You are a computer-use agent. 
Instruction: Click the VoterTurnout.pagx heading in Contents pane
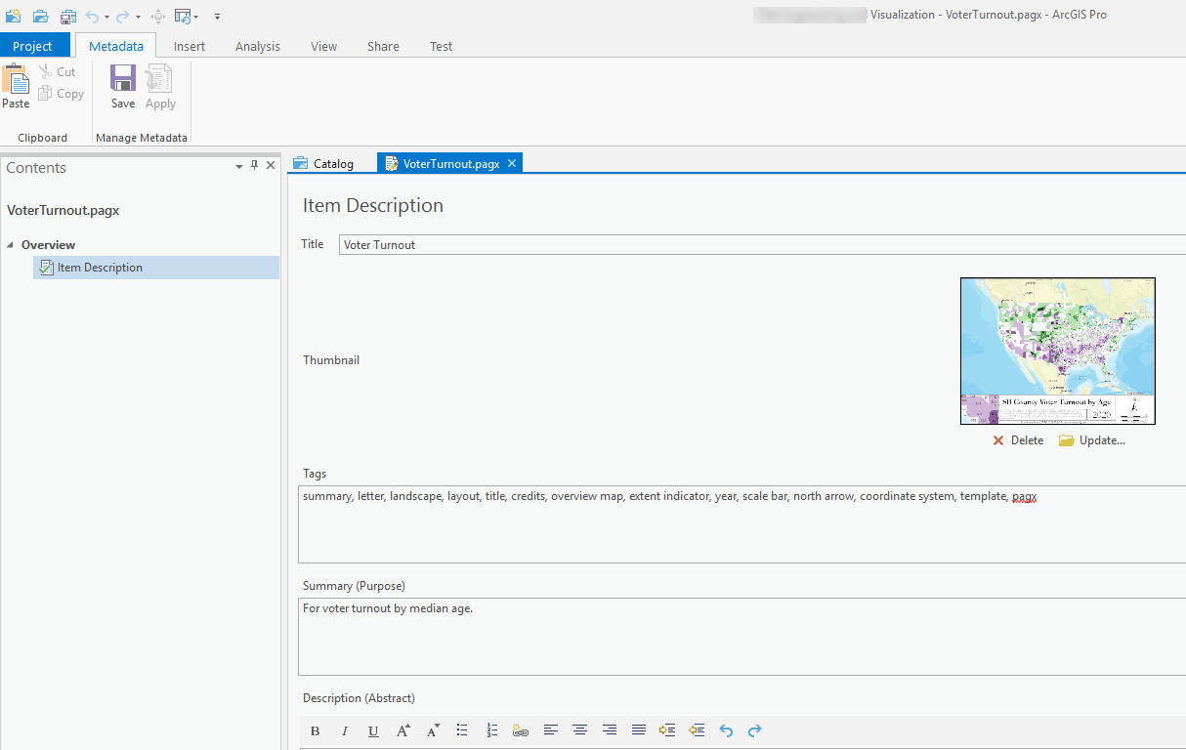click(64, 210)
